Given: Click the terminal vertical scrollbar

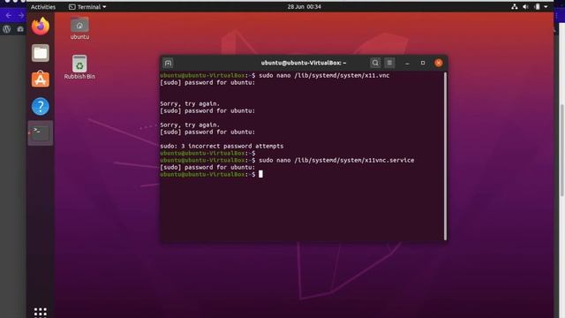Looking at the screenshot, I should coord(445,155).
